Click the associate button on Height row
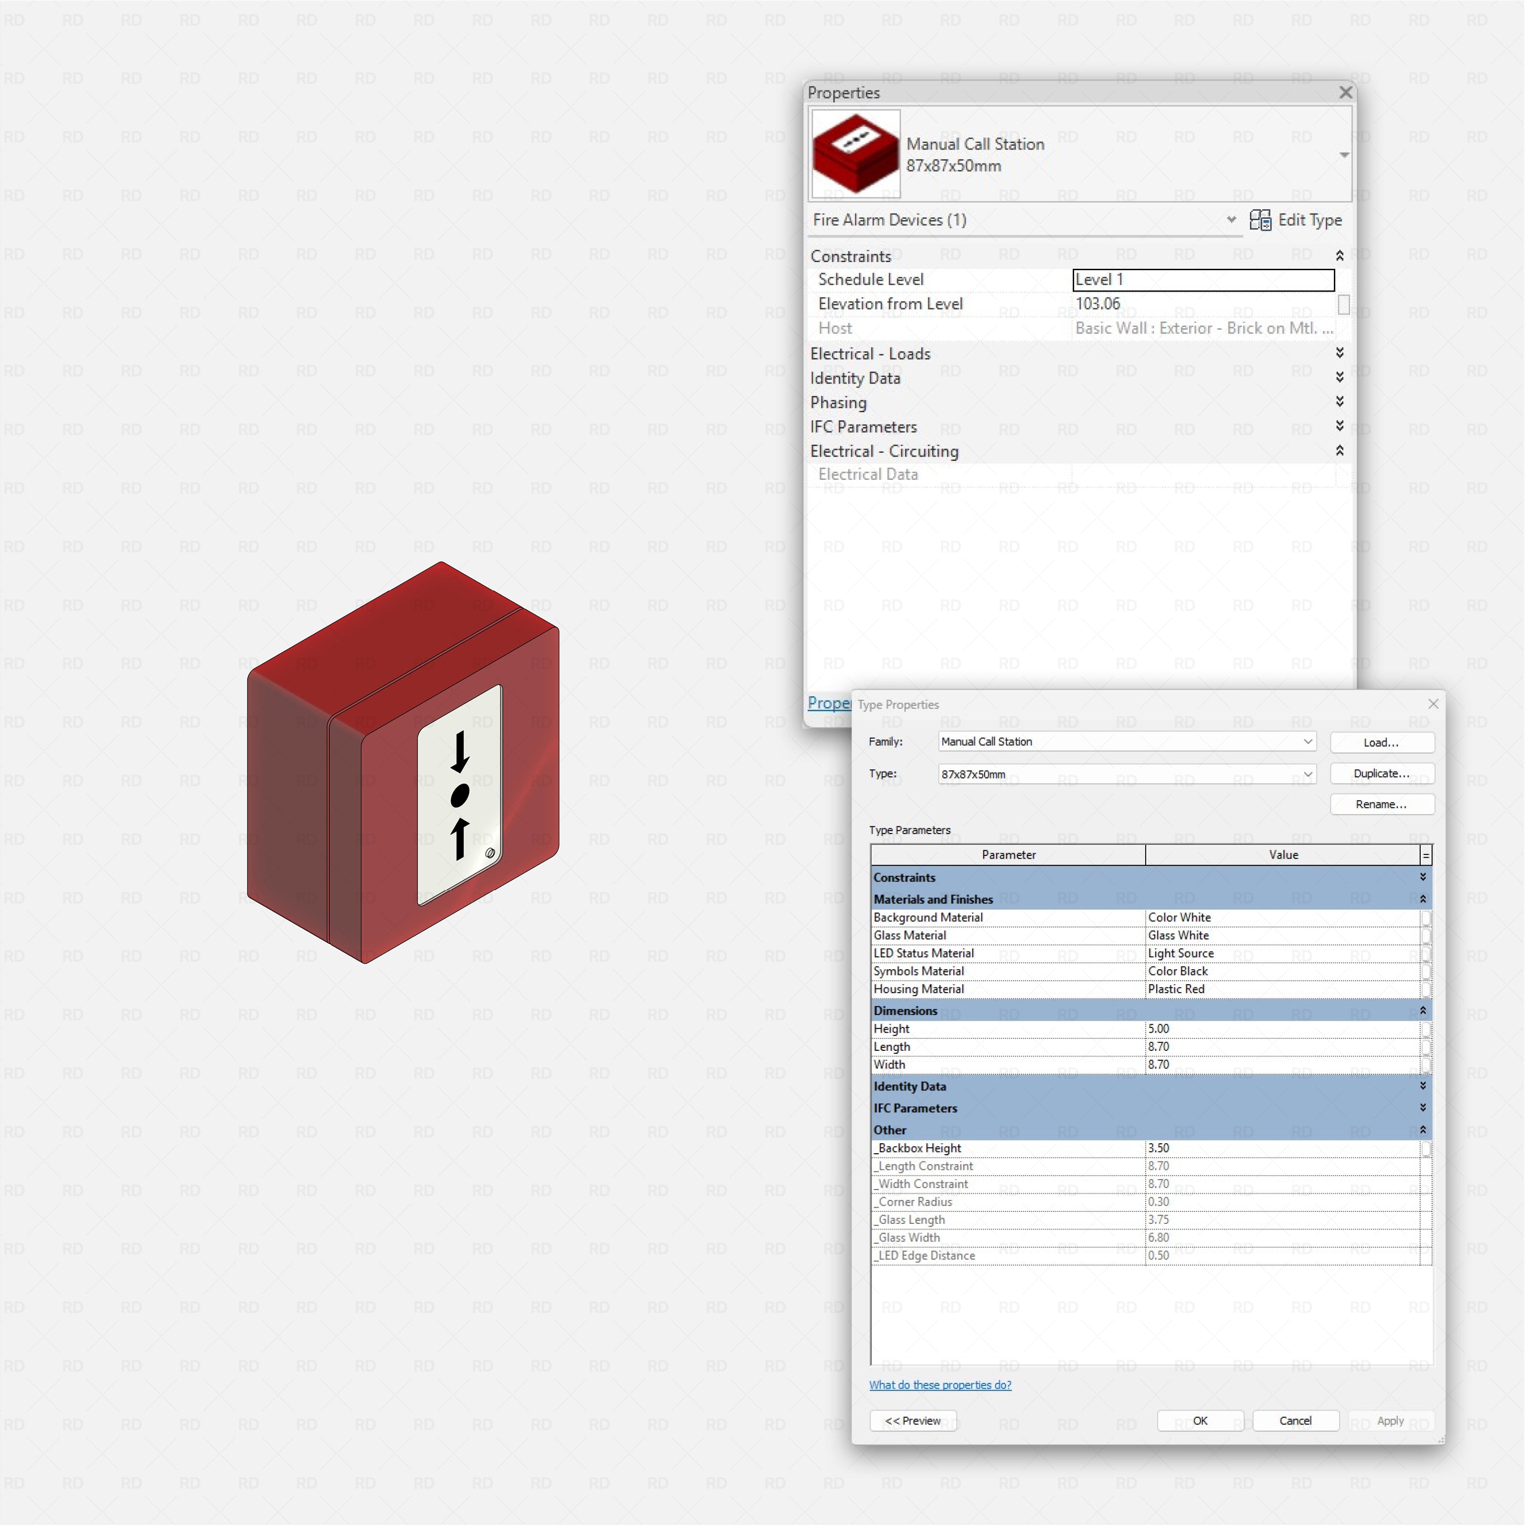 coord(1425,1028)
